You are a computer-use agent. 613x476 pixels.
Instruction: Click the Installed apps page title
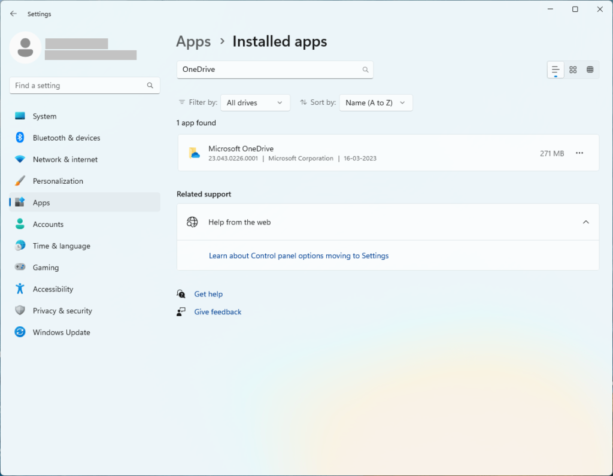coord(280,41)
